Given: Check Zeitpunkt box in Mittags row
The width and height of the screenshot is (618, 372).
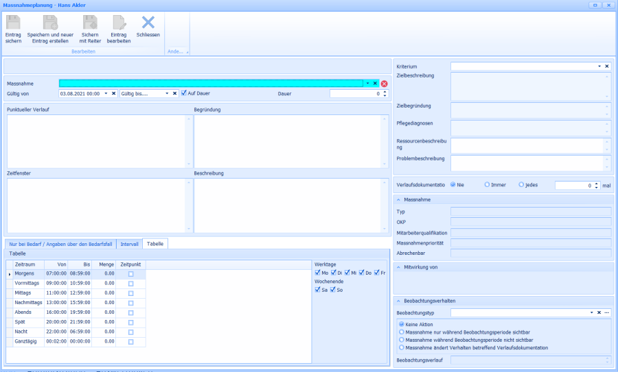Looking at the screenshot, I should (x=131, y=293).
